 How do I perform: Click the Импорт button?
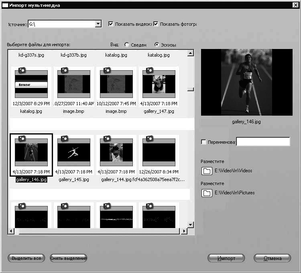[226, 258]
